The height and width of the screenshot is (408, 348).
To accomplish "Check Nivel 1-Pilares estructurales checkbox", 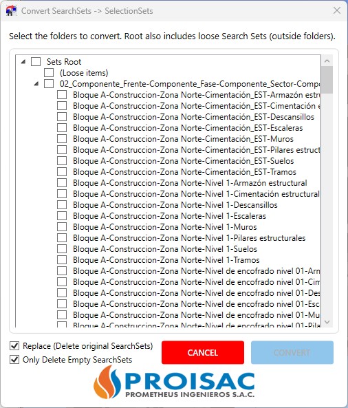I will pos(62,237).
